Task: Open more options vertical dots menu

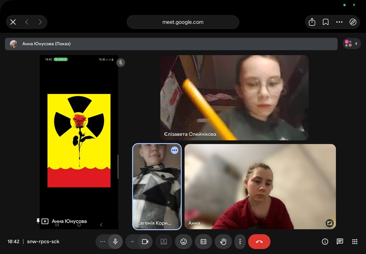Action: click(x=240, y=242)
